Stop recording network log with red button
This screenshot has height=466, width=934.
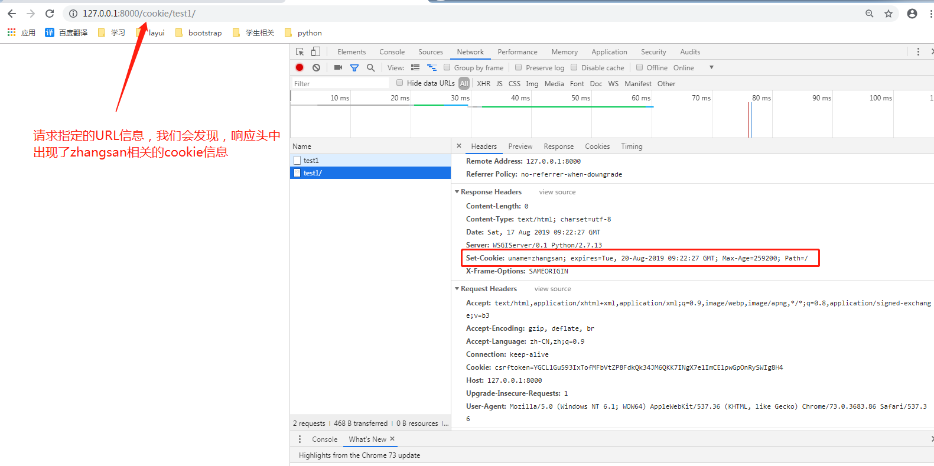tap(300, 67)
